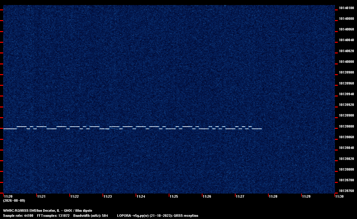Click the date (2026-08-09) label
The image size is (357, 219).
pyautogui.click(x=14, y=200)
